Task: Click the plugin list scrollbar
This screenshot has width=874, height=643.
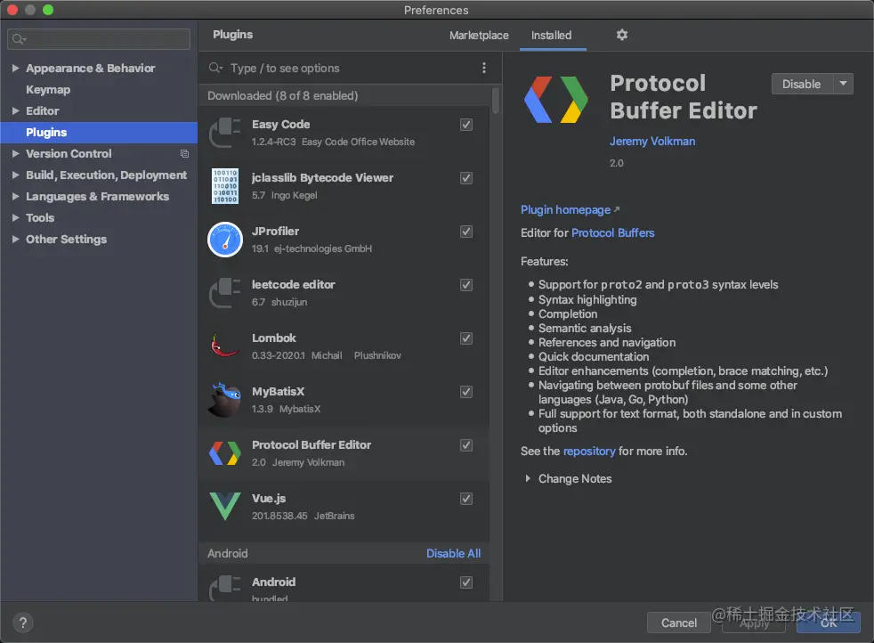Action: pyautogui.click(x=496, y=101)
